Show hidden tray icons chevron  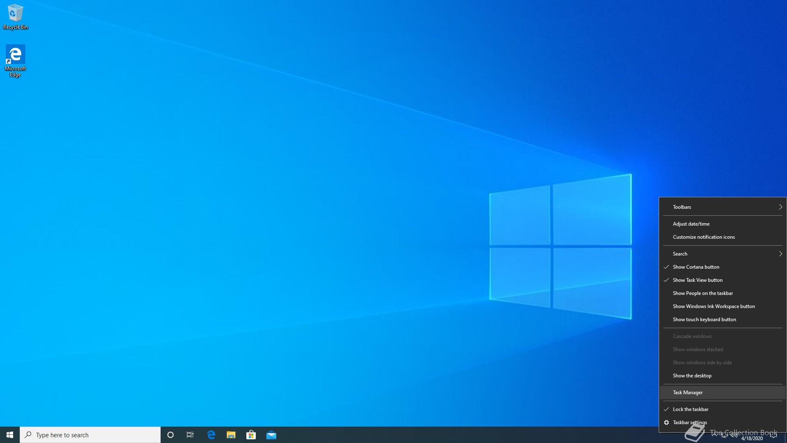714,435
